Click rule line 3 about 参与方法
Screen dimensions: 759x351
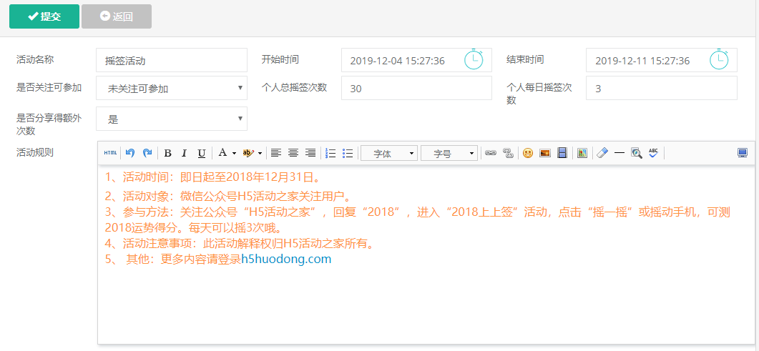[x=417, y=219]
